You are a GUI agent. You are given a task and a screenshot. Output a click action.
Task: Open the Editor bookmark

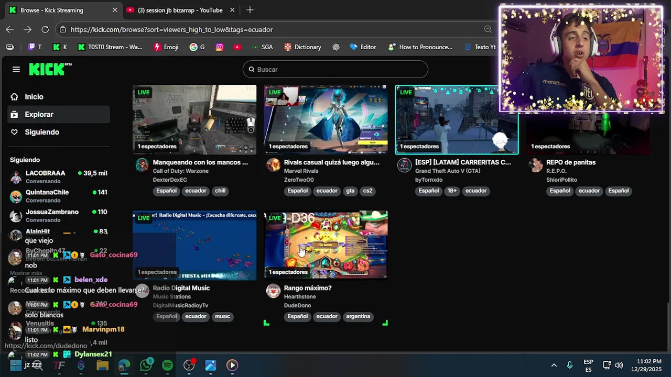coord(363,47)
